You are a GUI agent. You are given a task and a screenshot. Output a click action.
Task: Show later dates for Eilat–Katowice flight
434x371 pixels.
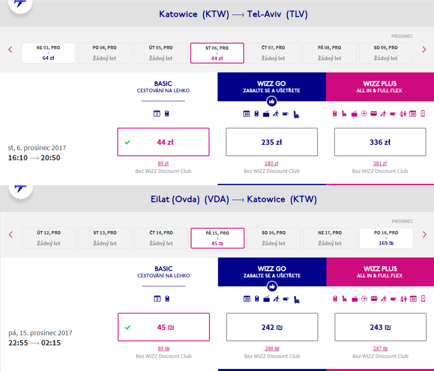tap(424, 234)
